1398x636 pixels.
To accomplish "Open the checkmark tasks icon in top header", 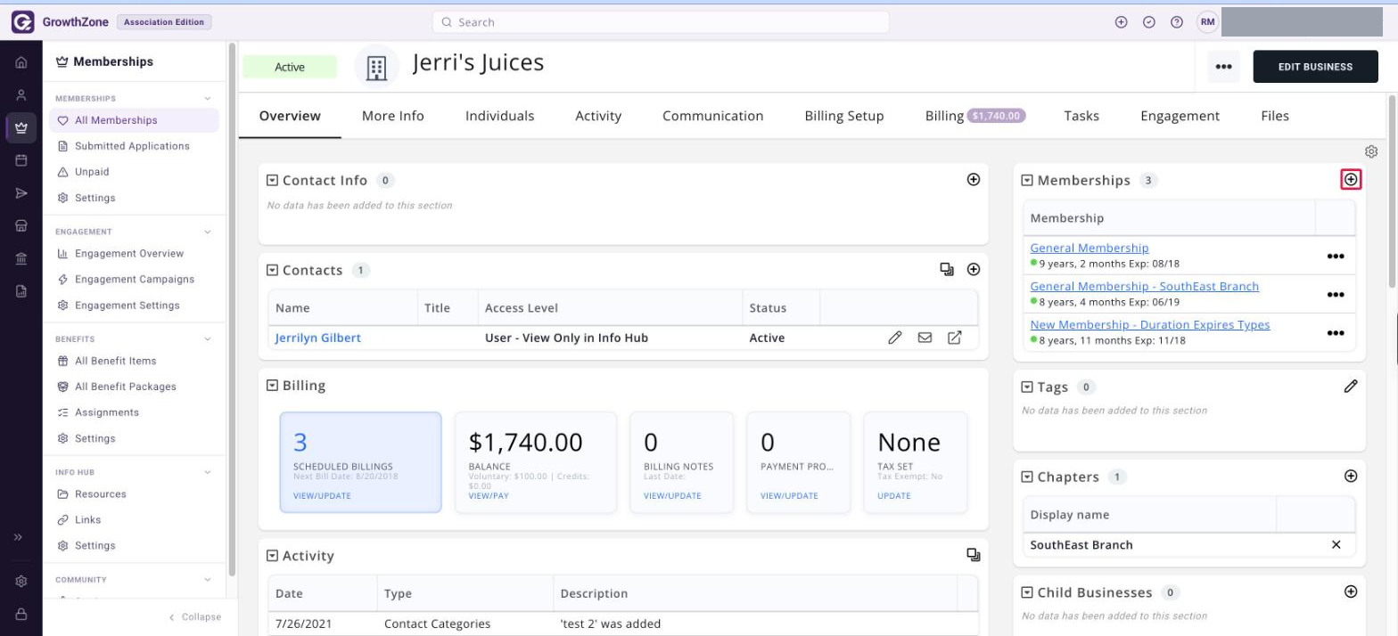I will pyautogui.click(x=1149, y=22).
